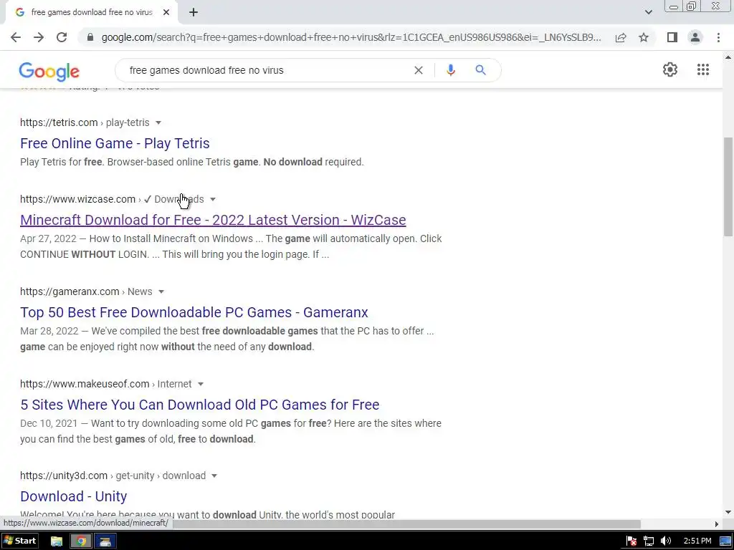Click the scroll-down arrow of the page scrollbar

pos(728,513)
